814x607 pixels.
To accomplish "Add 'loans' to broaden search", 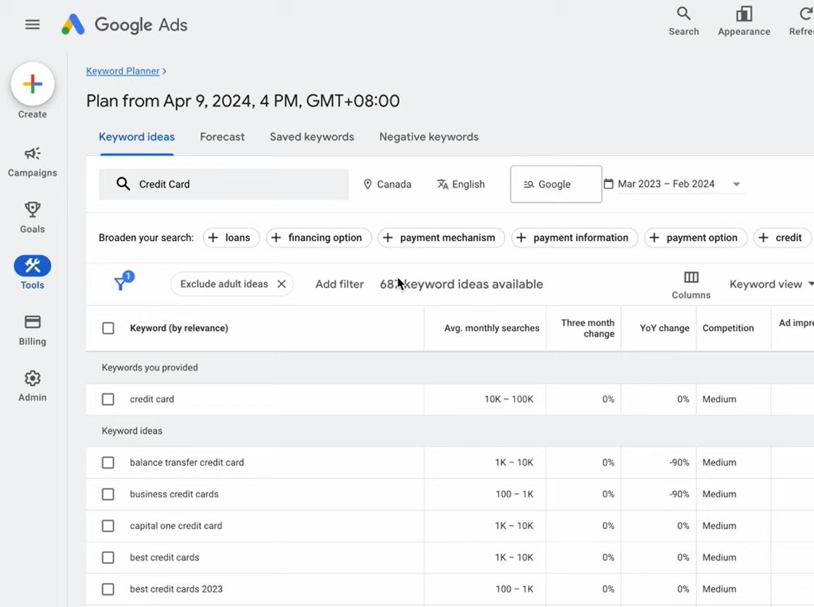I will [231, 238].
